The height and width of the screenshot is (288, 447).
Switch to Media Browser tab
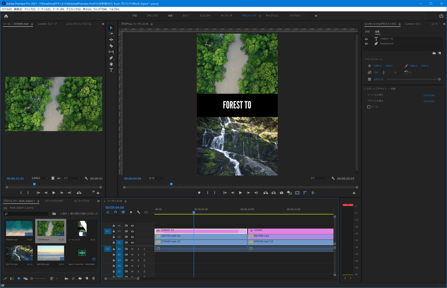[x=54, y=201]
